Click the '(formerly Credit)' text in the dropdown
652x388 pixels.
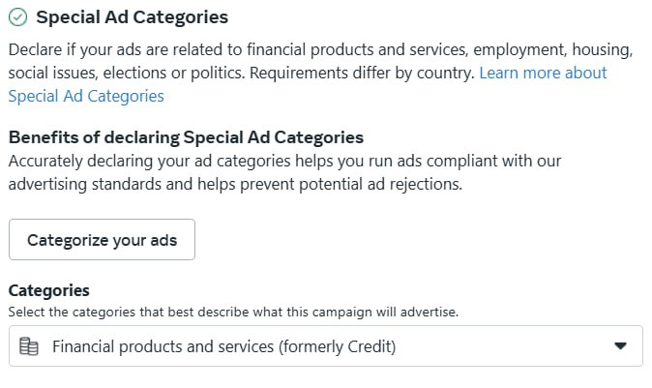click(338, 346)
